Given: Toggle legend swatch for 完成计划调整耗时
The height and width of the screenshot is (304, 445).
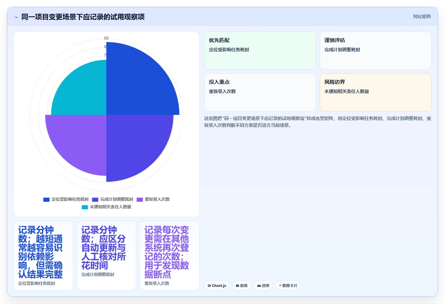Looking at the screenshot, I should point(95,199).
